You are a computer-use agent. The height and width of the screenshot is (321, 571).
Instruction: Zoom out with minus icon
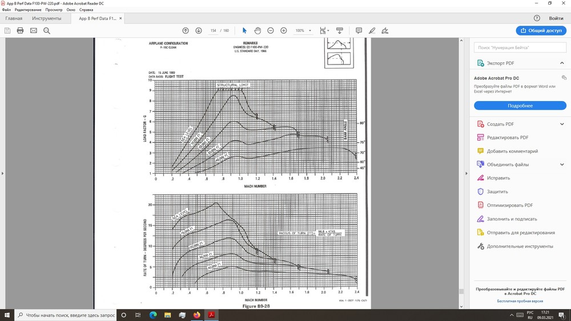click(x=271, y=31)
